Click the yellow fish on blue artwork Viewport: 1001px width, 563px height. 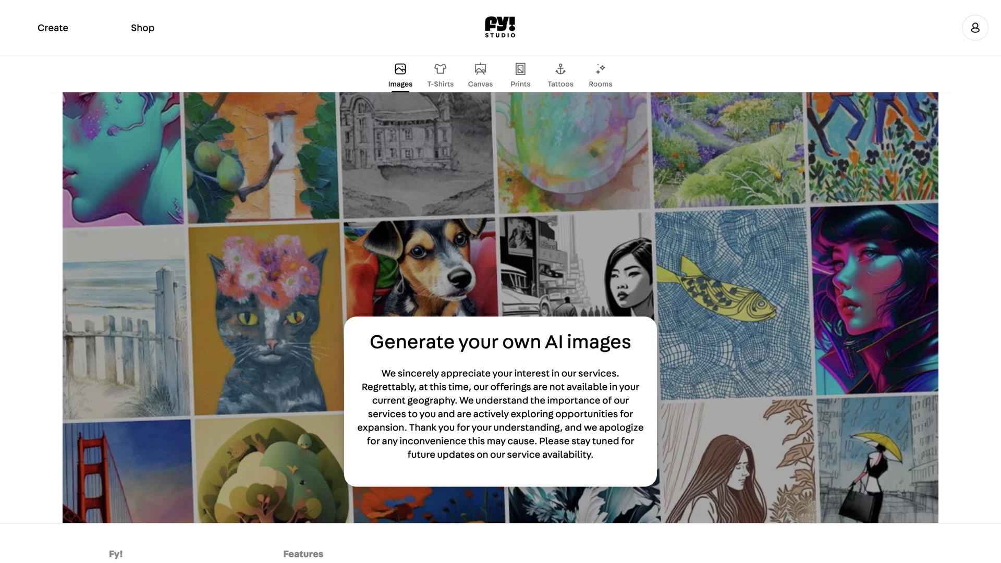pos(733,302)
